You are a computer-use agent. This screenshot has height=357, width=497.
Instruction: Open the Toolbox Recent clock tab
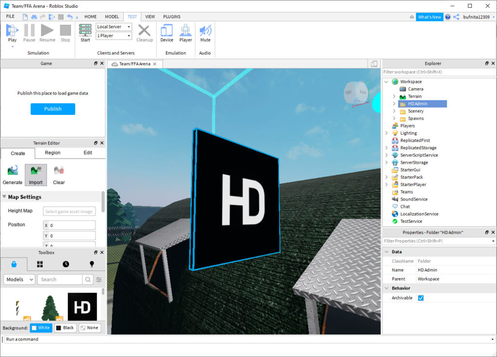click(66, 264)
